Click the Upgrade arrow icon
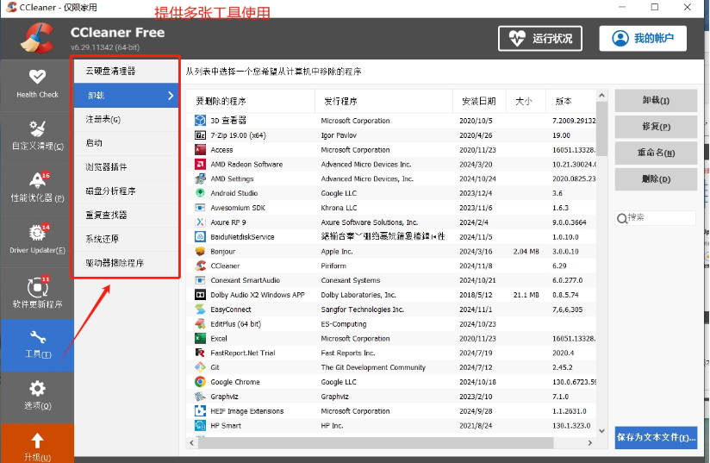Screen dimensions: 710x463 37,441
